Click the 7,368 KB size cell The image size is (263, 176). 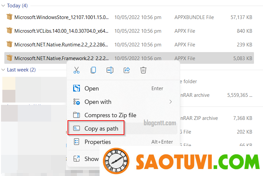coord(243,118)
